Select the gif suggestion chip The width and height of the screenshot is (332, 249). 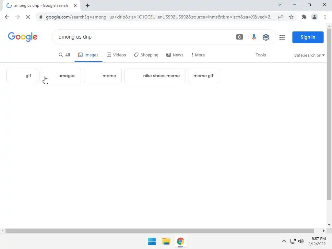[x=22, y=76]
